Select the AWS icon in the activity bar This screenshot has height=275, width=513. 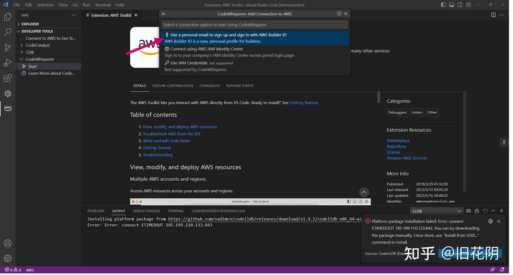point(7,108)
